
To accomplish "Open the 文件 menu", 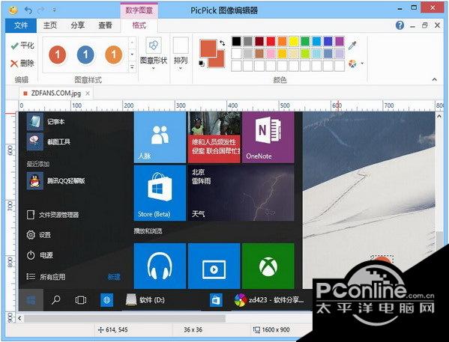I will 21,25.
